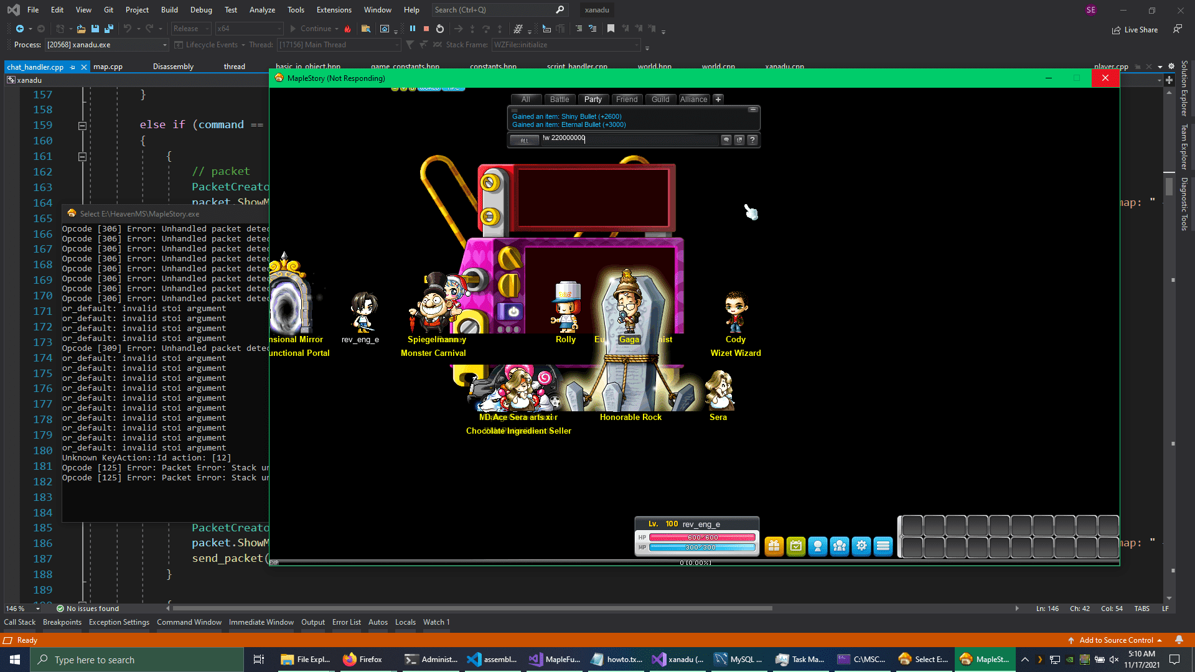Click the Navigate Backward arrow icon
Image resolution: width=1195 pixels, height=672 pixels.
20,29
